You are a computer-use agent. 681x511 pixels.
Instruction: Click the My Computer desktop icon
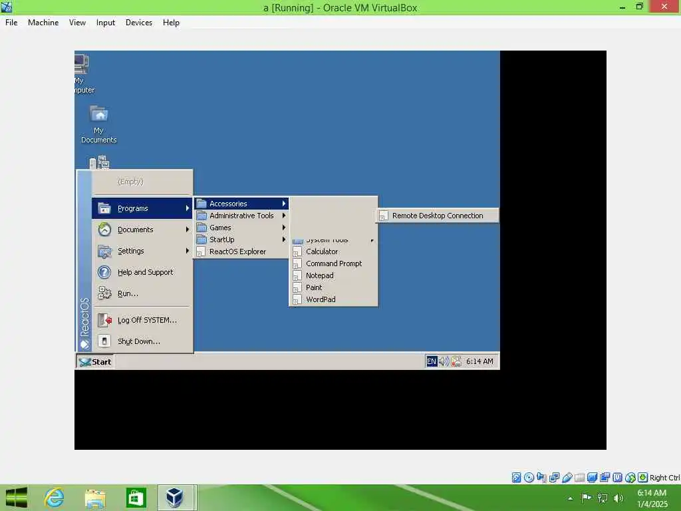pyautogui.click(x=83, y=74)
